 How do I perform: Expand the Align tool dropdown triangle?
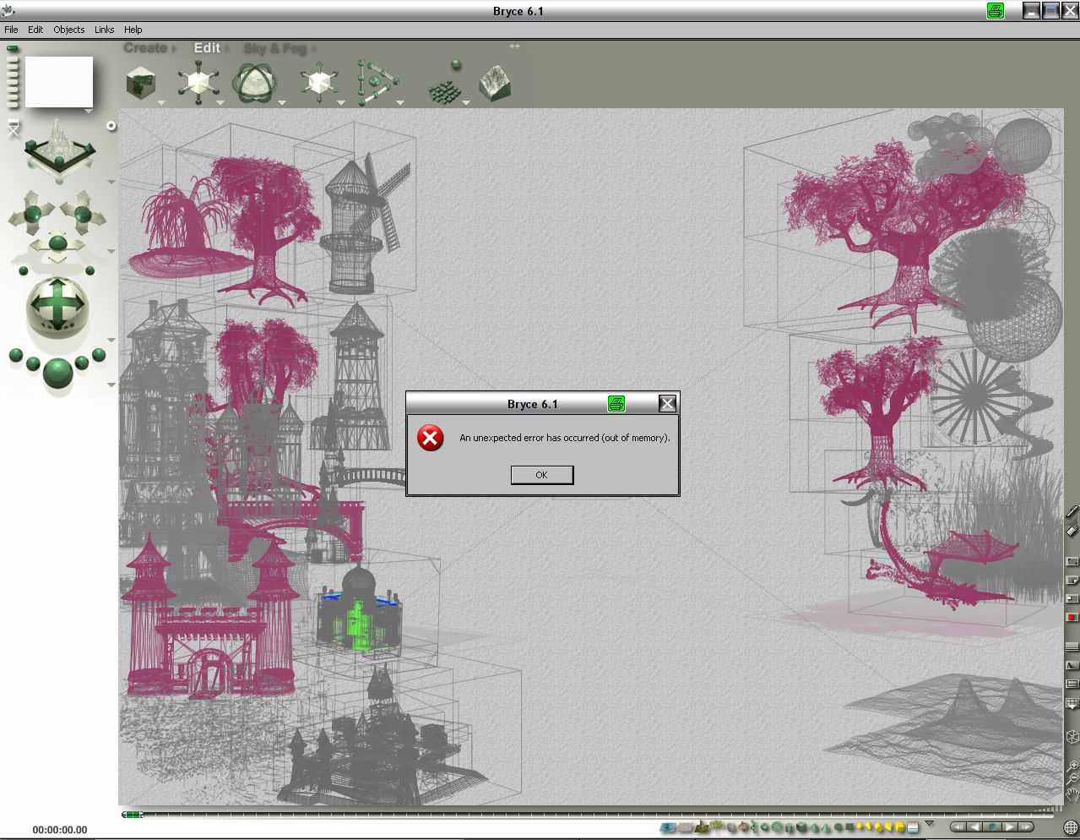click(x=400, y=102)
